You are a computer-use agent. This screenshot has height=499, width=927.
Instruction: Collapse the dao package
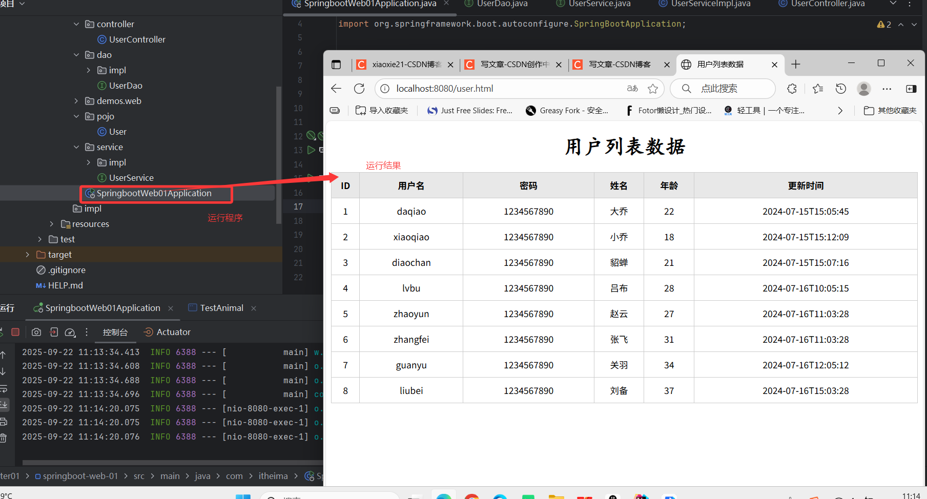(76, 55)
